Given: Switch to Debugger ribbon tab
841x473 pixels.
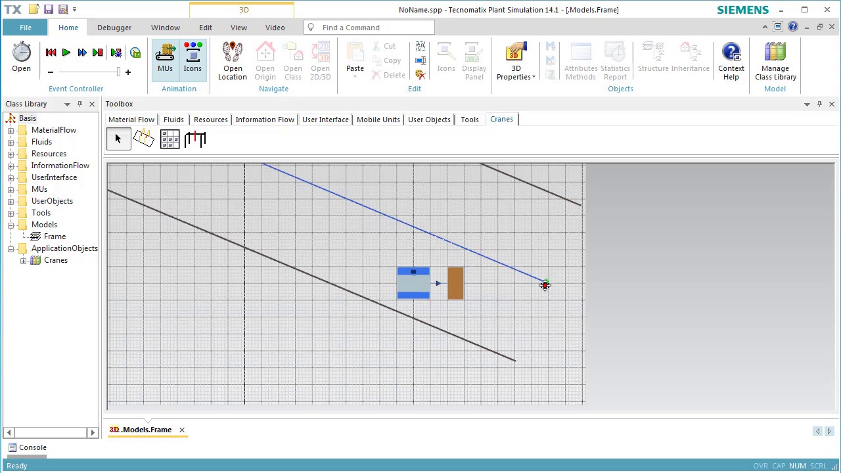Looking at the screenshot, I should 114,28.
